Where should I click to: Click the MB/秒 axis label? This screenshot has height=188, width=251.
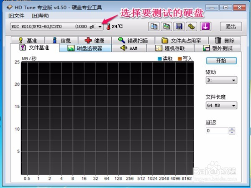tap(29, 58)
